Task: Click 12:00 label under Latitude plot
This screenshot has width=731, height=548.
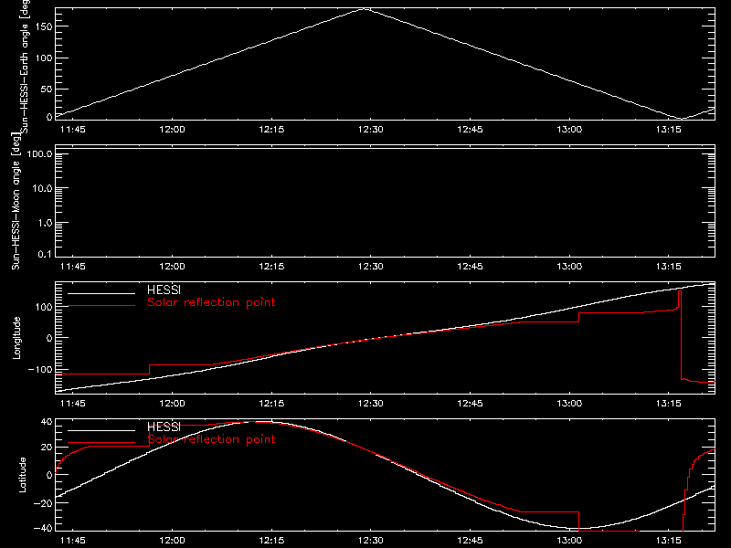Action: pyautogui.click(x=172, y=541)
